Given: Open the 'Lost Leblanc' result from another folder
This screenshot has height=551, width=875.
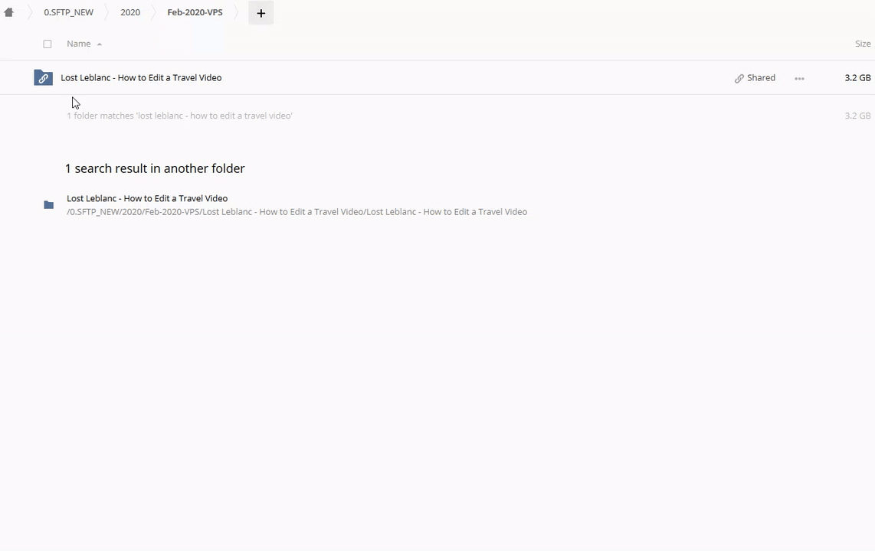Looking at the screenshot, I should [147, 198].
